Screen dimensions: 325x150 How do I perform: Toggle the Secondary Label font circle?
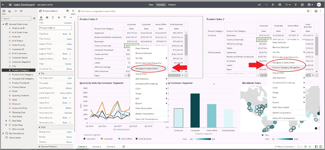pos(70,118)
